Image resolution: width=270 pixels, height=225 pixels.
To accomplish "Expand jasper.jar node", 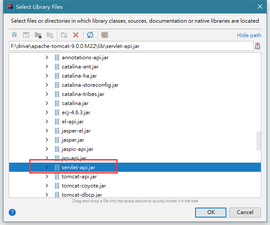I will tap(47, 140).
